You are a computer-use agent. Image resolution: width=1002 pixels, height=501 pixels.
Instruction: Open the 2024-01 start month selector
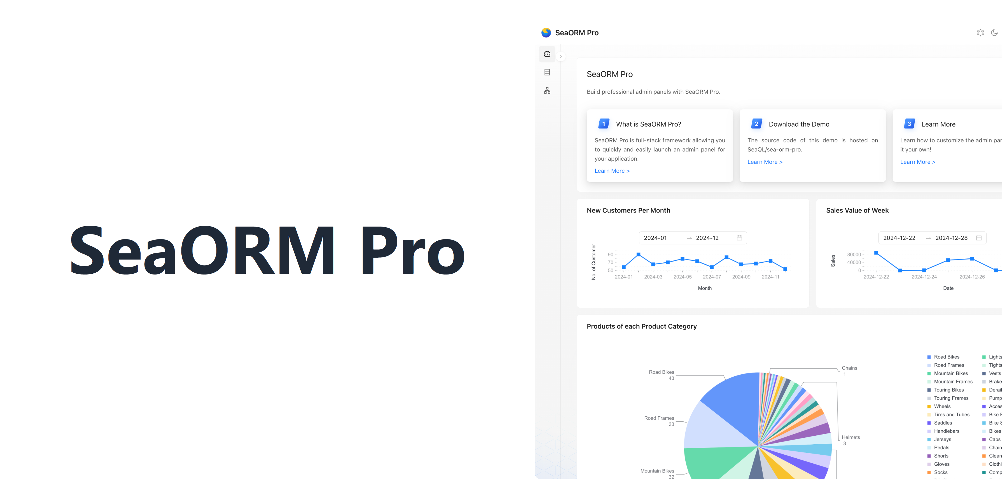point(655,238)
